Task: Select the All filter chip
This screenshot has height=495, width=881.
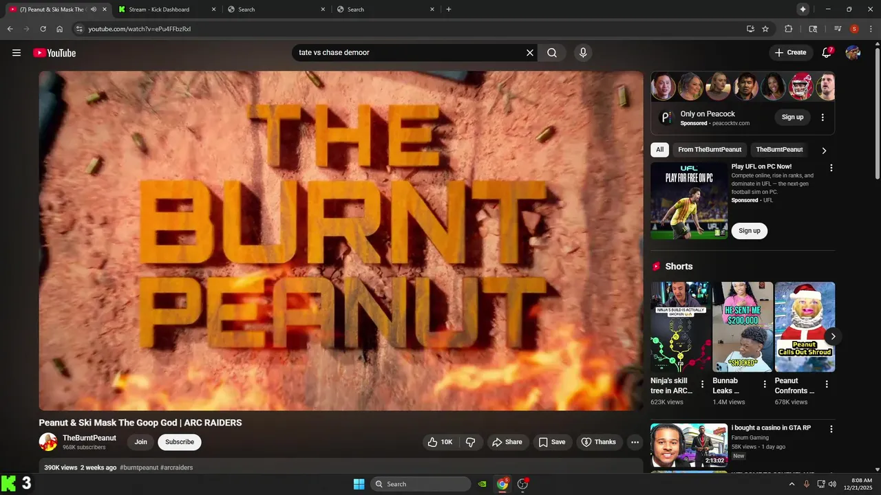Action: [659, 149]
